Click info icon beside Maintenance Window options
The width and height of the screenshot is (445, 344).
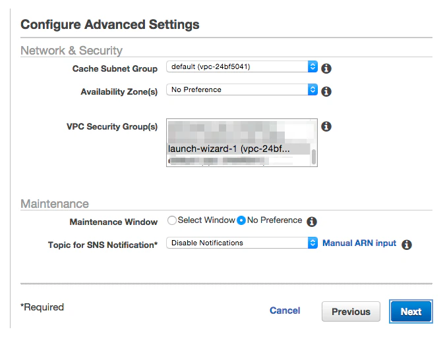coord(312,222)
